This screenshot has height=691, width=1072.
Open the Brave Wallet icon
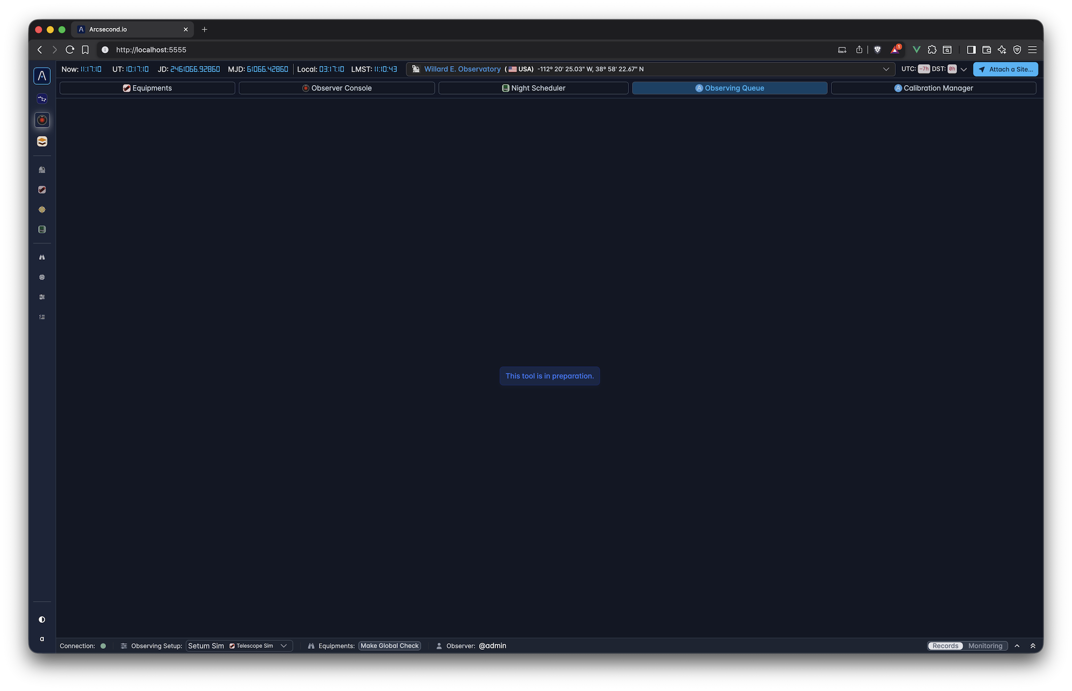987,50
